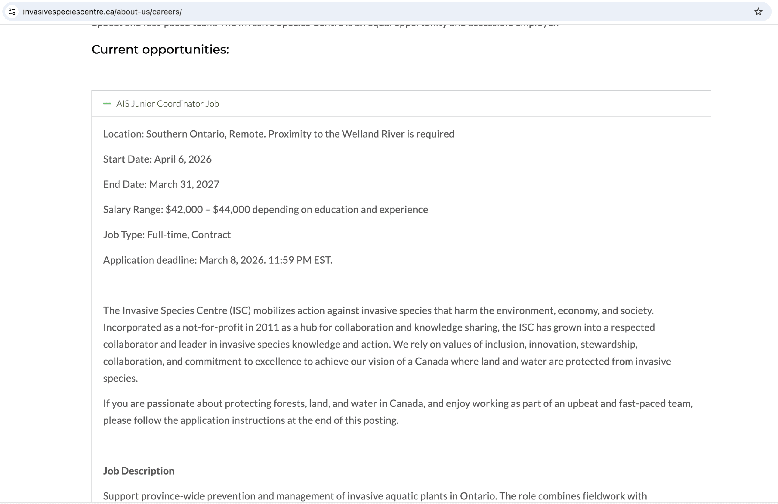Bookmark this page with the star icon

pos(758,12)
